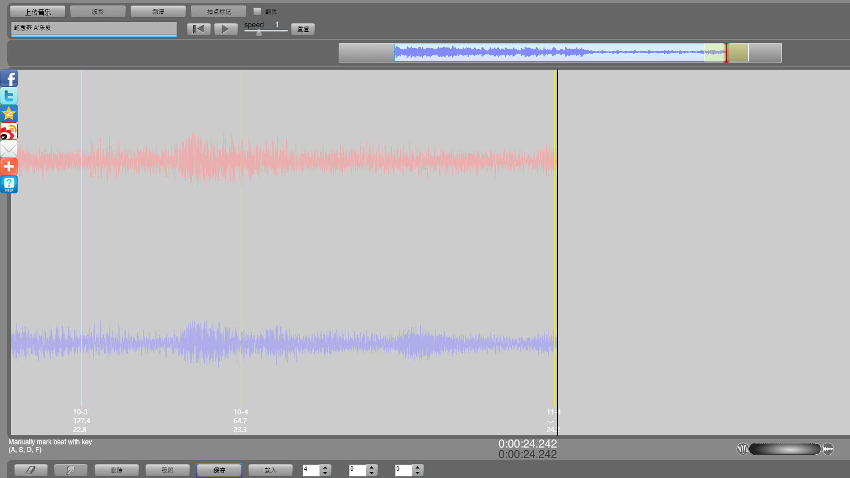Screen dimensions: 850x478
Task: Share via the Facebook icon
Action: pyautogui.click(x=9, y=79)
